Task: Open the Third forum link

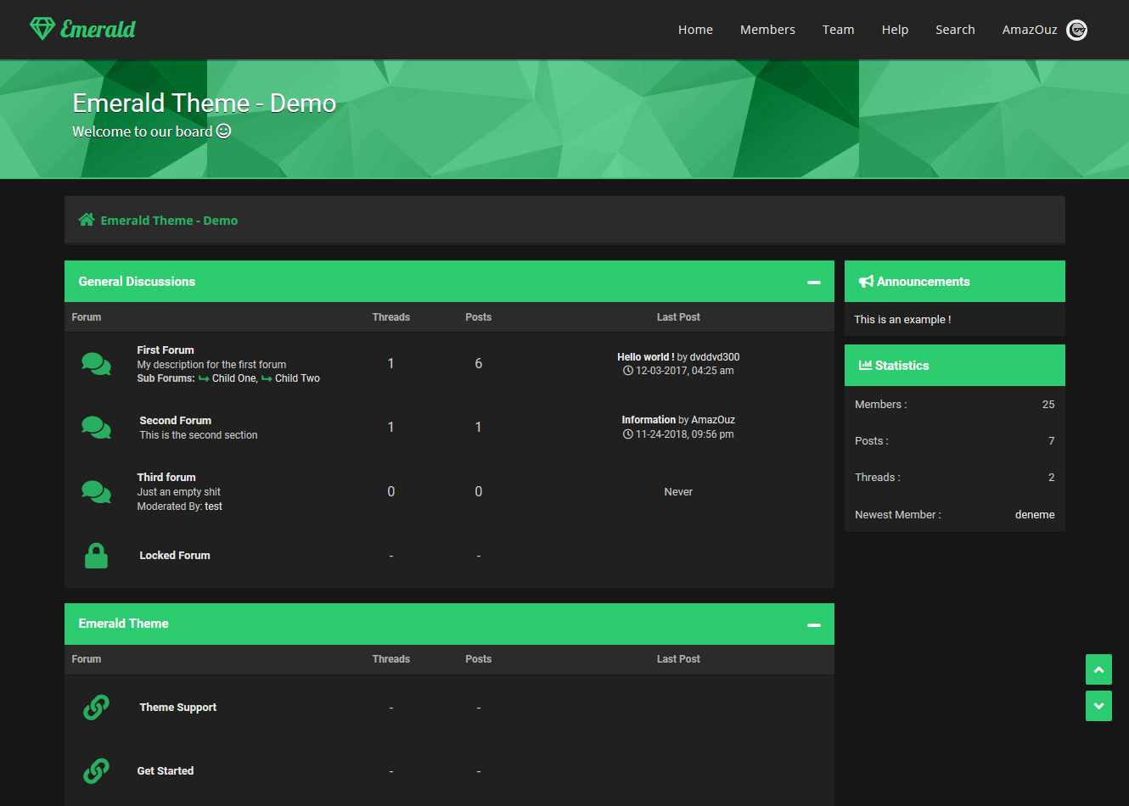Action: coord(166,478)
